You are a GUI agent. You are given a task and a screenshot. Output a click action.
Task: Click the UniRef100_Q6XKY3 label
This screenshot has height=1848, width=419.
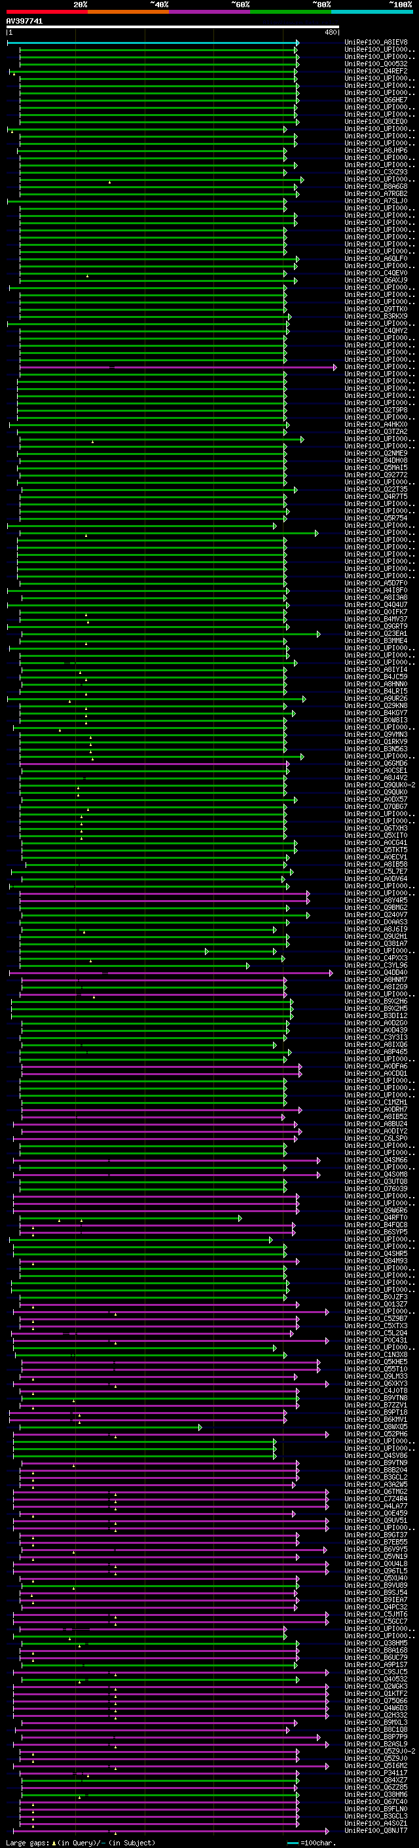tap(376, 1384)
